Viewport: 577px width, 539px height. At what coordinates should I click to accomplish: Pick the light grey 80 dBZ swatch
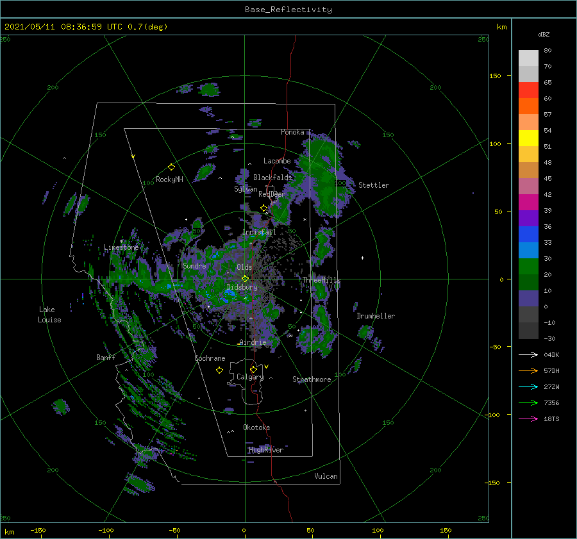click(528, 58)
